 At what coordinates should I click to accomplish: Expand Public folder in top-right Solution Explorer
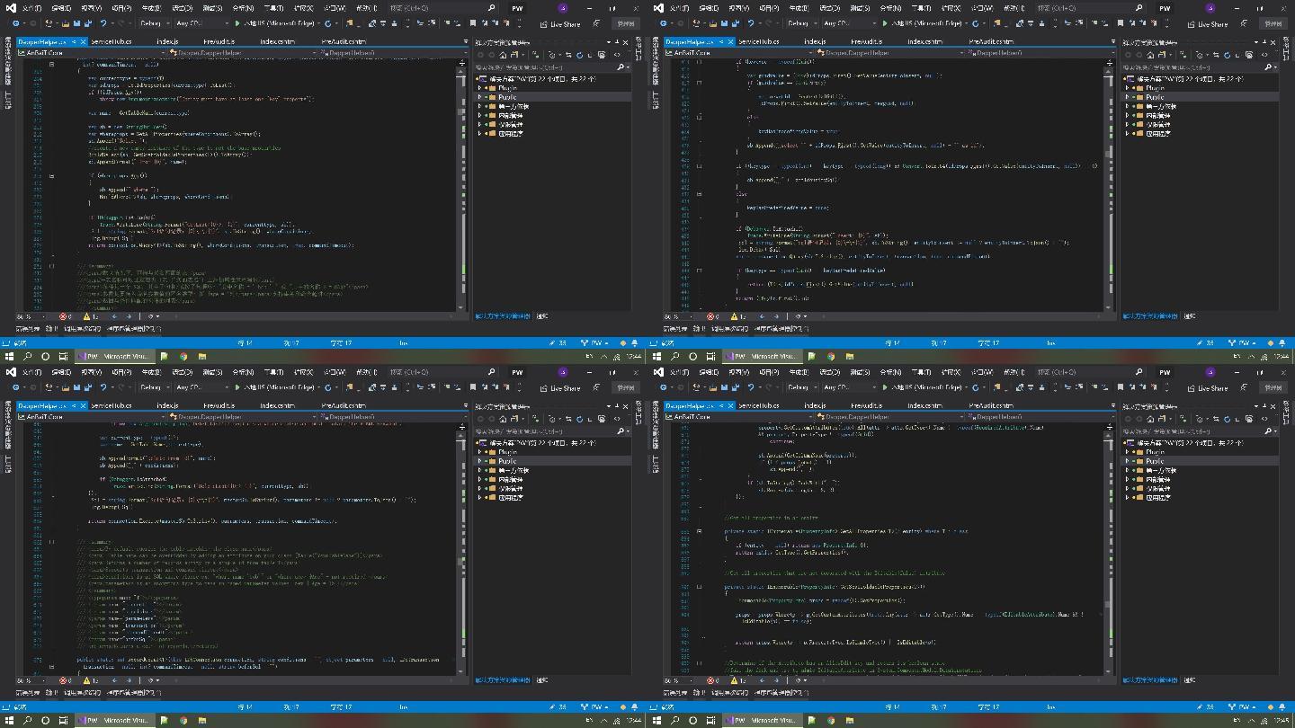(1128, 97)
